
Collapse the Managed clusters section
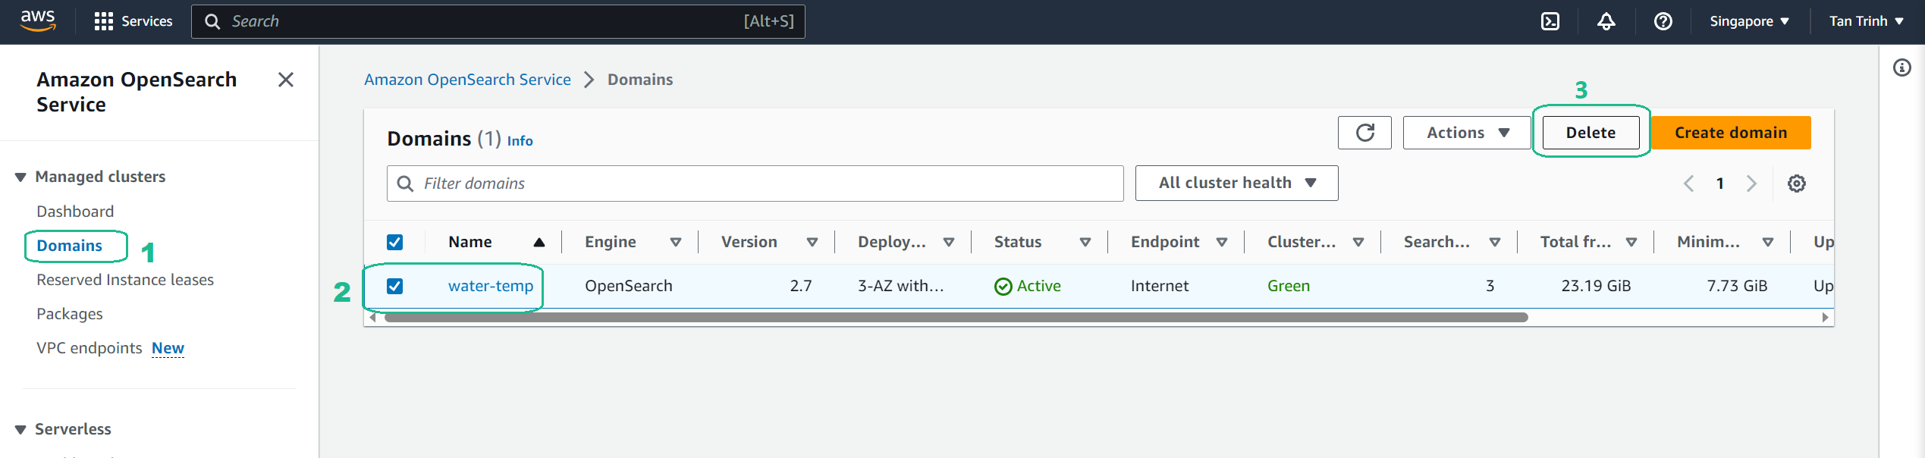(20, 177)
